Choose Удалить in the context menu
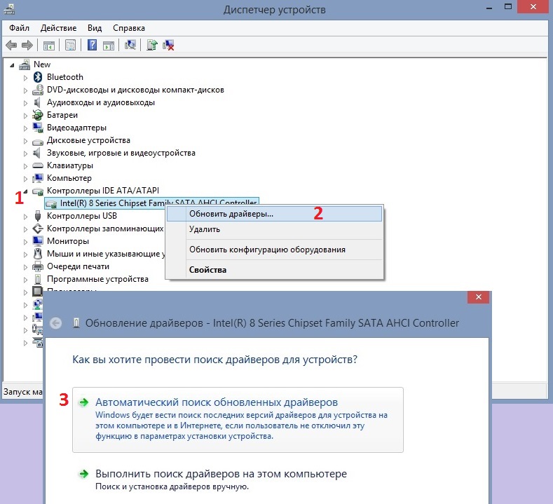 274,229
